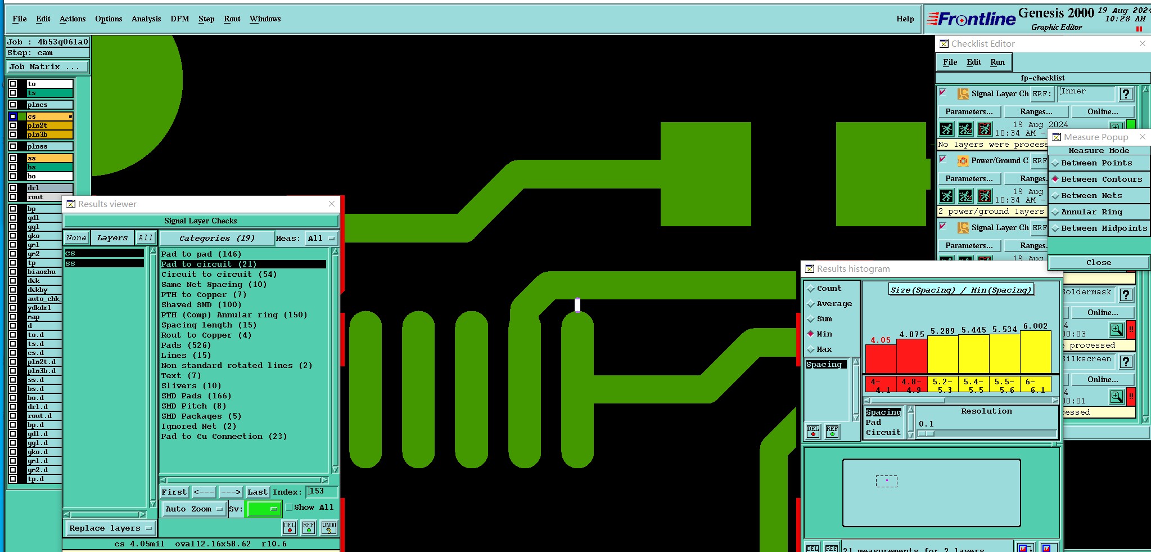The image size is (1151, 552).
Task: Click histogram horizontal scroll right arrow
Action: [1054, 401]
